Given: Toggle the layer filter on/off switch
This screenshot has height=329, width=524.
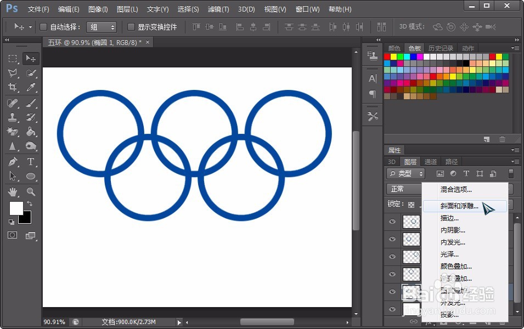Looking at the screenshot, I should tap(511, 173).
